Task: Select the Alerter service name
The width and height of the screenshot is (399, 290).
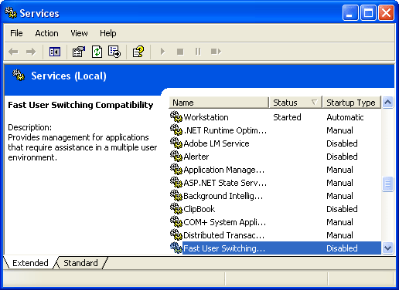Action: 196,157
